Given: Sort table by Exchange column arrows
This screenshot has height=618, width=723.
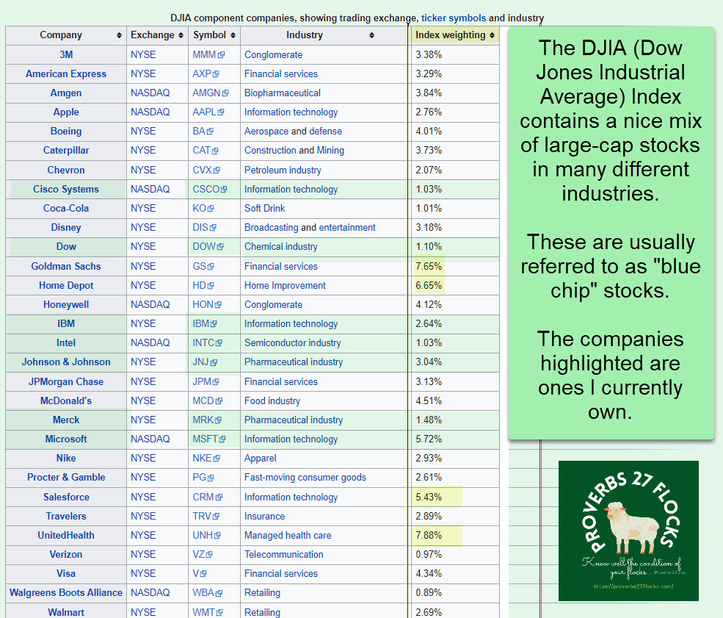Looking at the screenshot, I should pos(181,35).
